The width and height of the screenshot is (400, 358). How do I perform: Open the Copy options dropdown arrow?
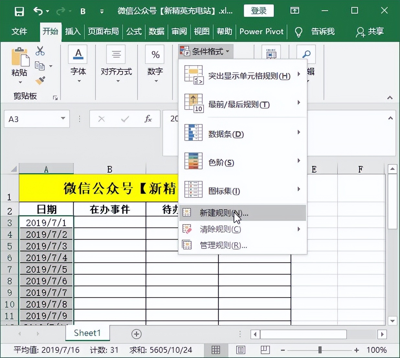(x=51, y=66)
